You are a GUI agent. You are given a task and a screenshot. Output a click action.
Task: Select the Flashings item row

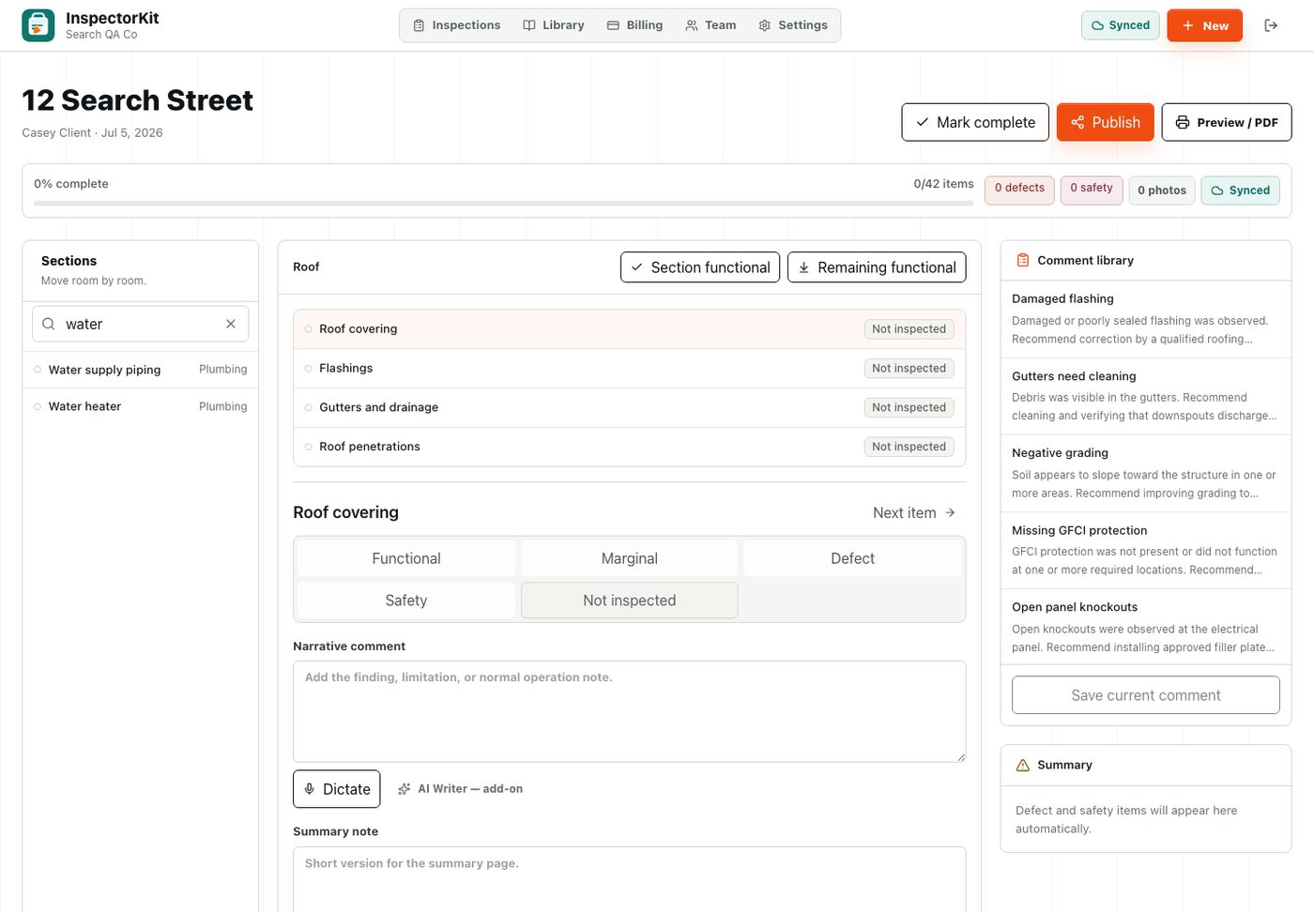[630, 369]
